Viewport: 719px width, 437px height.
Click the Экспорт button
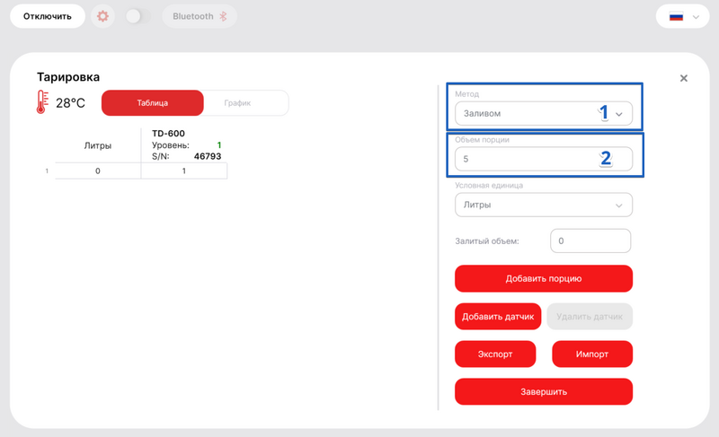495,354
